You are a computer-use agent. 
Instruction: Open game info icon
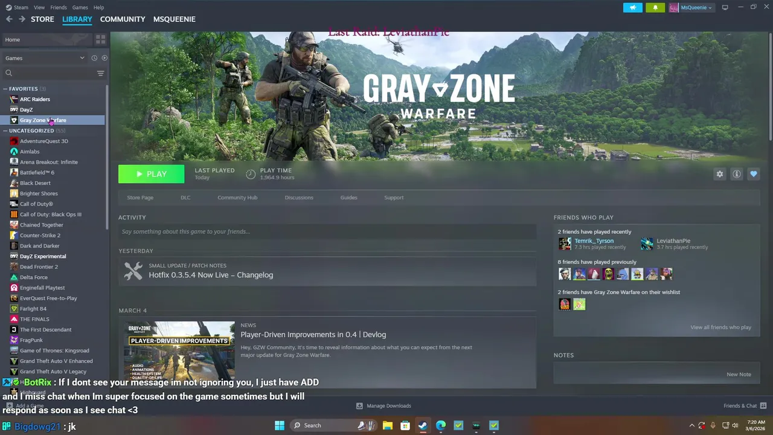(x=736, y=174)
